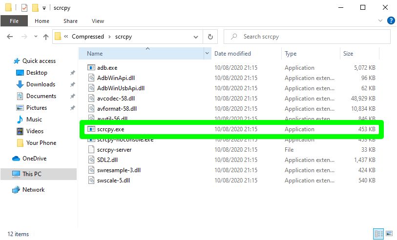
Task: Sort by the Name column header
Action: pos(141,53)
